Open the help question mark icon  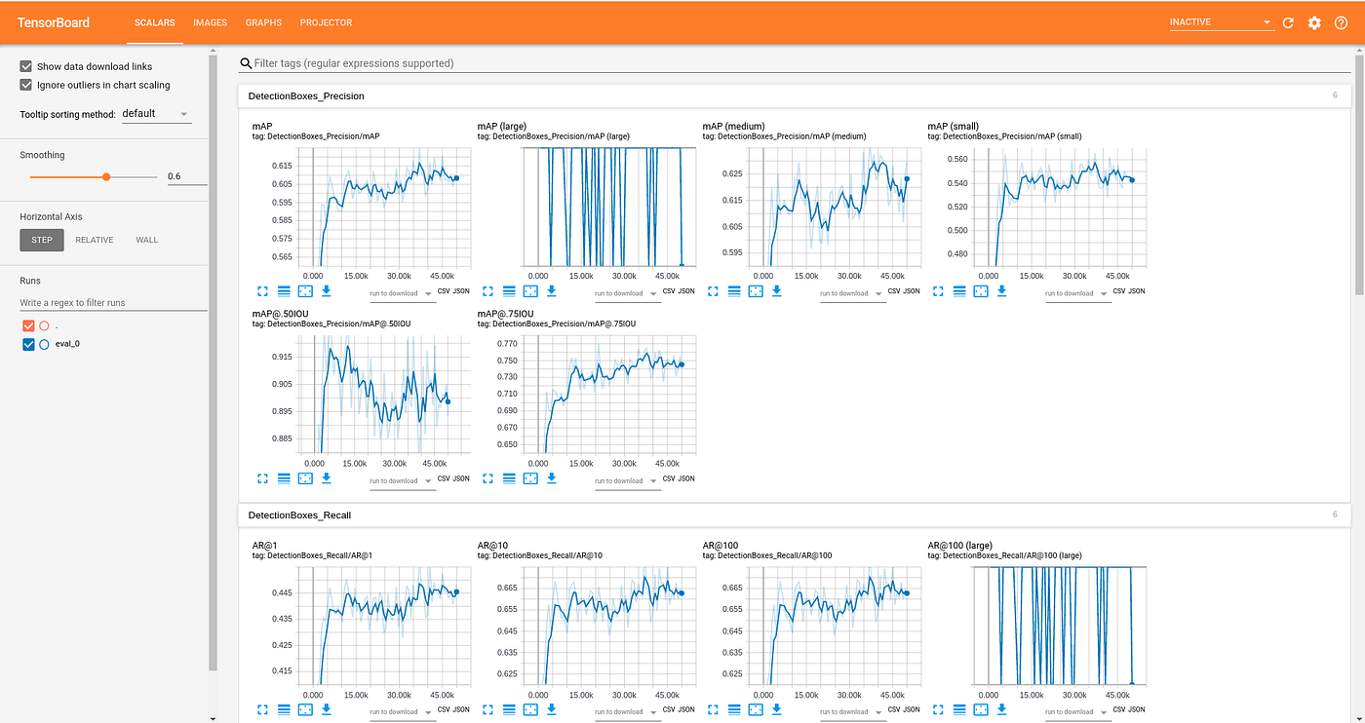[1341, 22]
